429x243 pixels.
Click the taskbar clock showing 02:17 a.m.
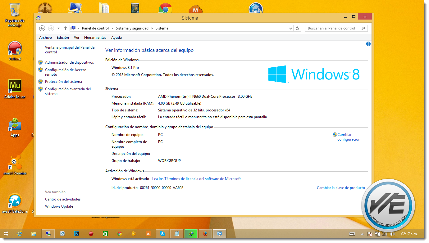pyautogui.click(x=409, y=234)
